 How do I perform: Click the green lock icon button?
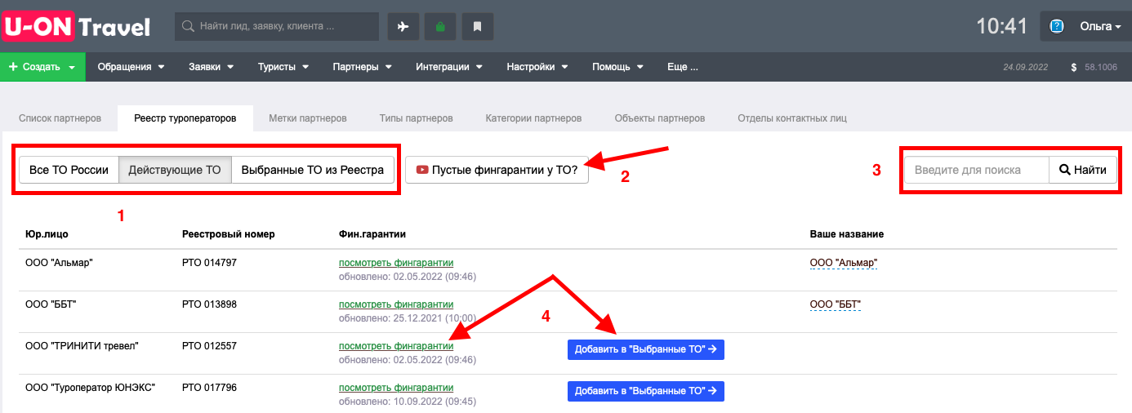click(x=440, y=26)
